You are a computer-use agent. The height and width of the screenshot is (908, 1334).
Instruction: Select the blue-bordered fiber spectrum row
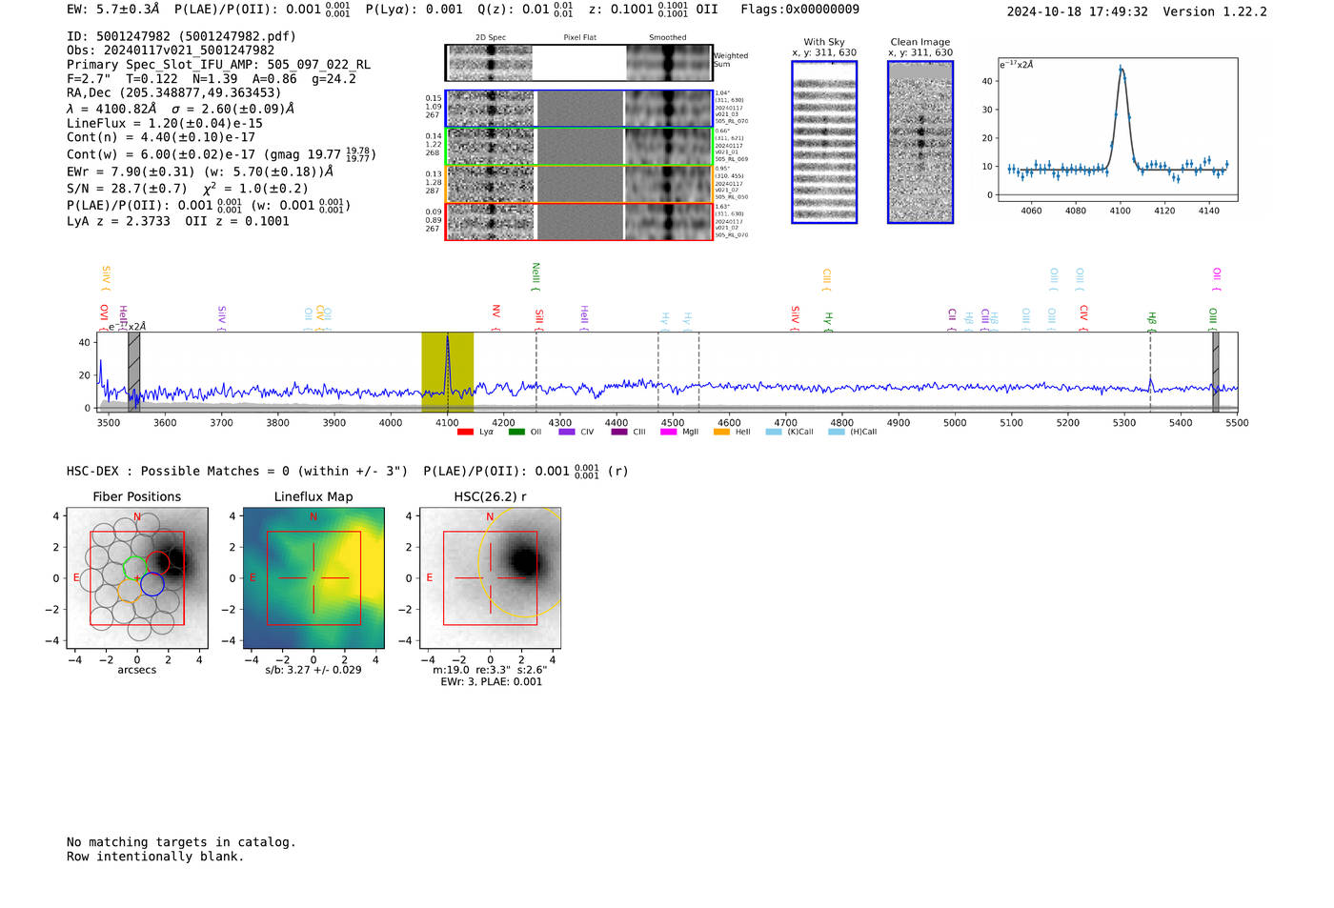578,109
